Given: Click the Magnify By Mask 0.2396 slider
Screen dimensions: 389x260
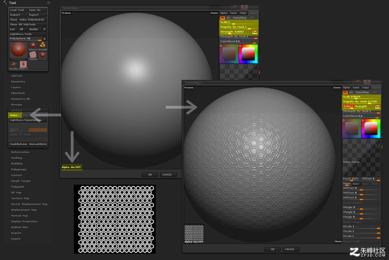Looking at the screenshot, I should 361,102.
